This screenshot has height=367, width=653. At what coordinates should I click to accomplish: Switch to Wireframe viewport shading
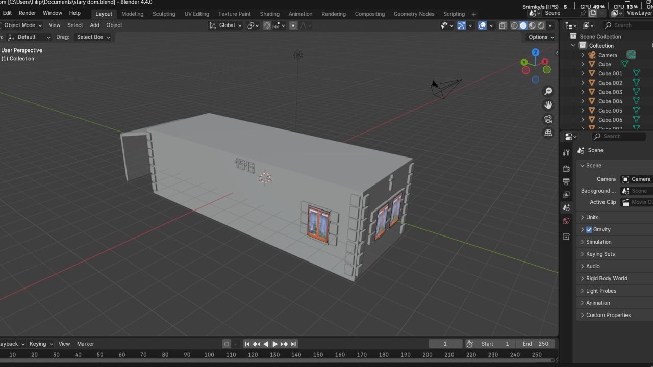(514, 25)
